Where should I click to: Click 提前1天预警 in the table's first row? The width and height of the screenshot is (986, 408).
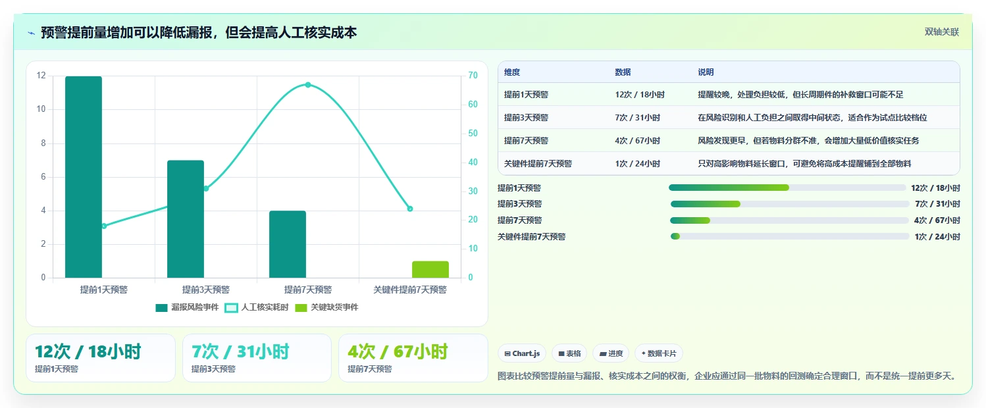click(527, 95)
